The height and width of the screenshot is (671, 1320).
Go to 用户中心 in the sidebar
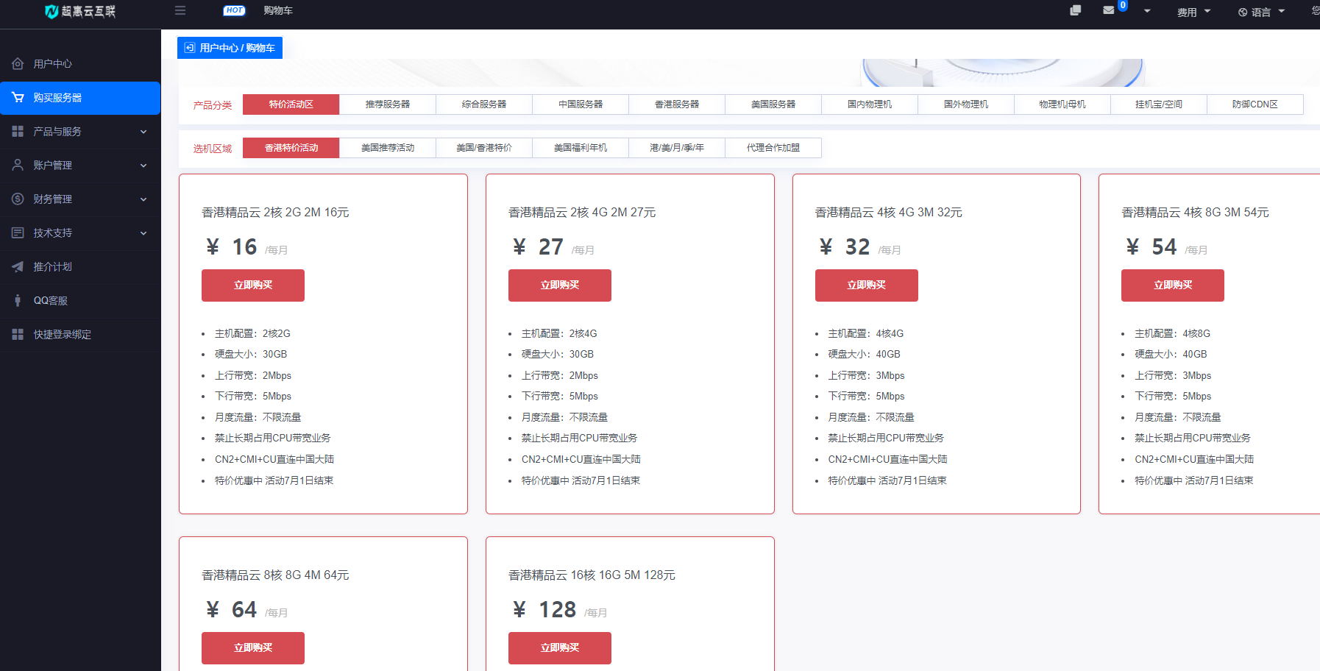(x=80, y=64)
